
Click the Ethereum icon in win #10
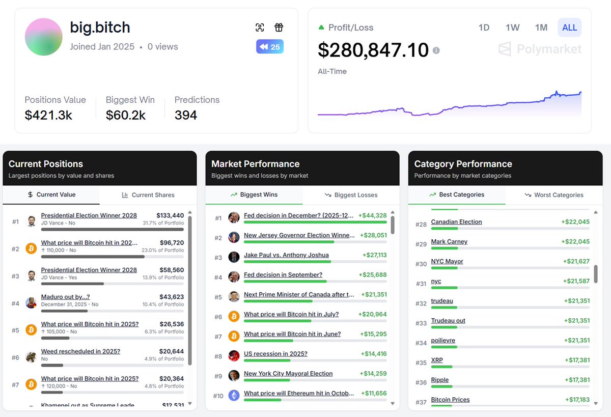coord(234,396)
